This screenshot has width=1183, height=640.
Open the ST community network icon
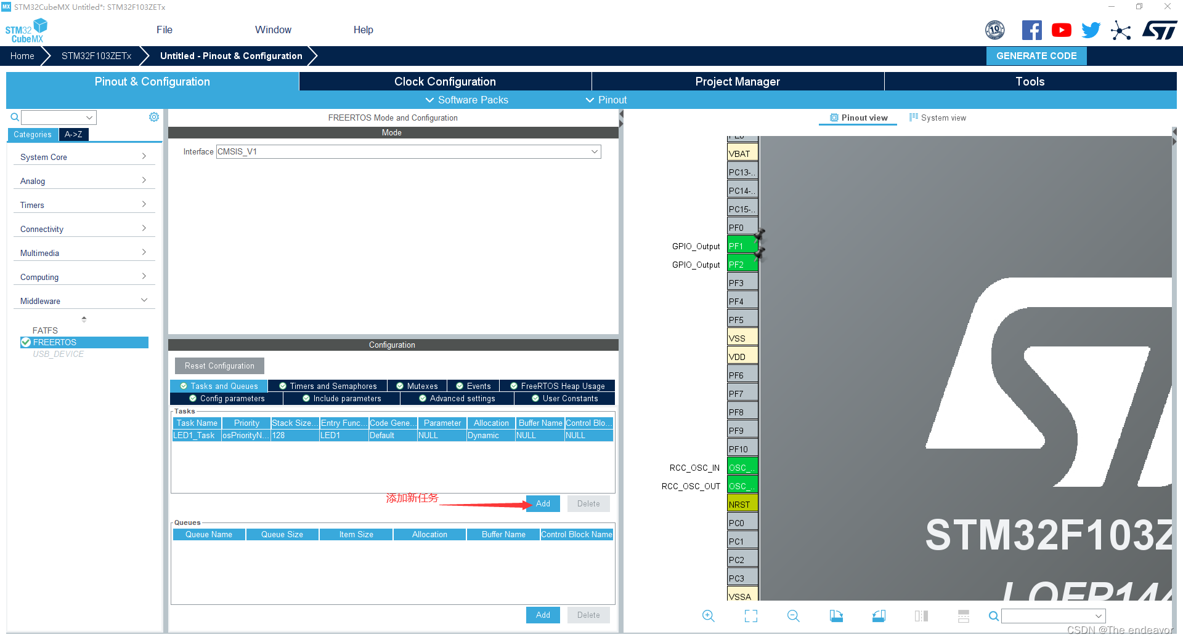[1121, 30]
